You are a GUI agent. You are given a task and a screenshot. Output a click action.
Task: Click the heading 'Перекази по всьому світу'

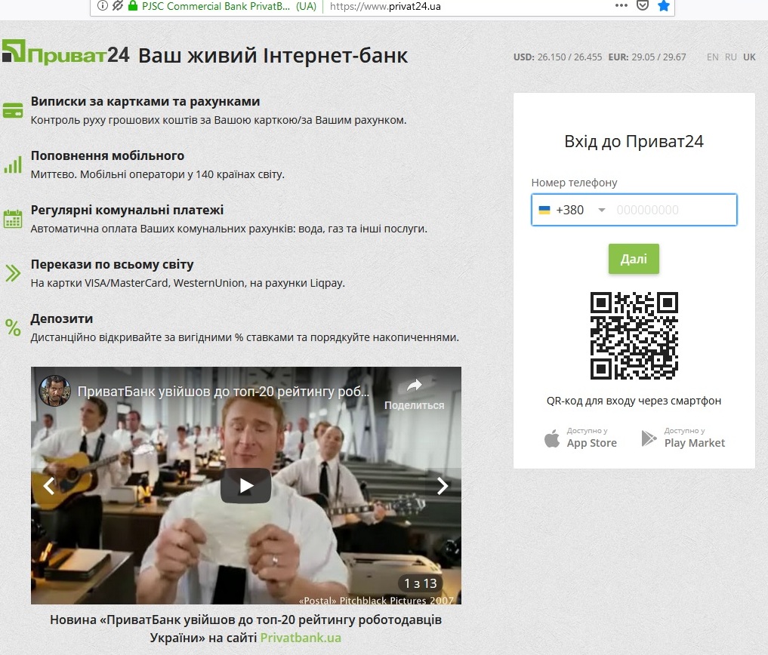(113, 264)
